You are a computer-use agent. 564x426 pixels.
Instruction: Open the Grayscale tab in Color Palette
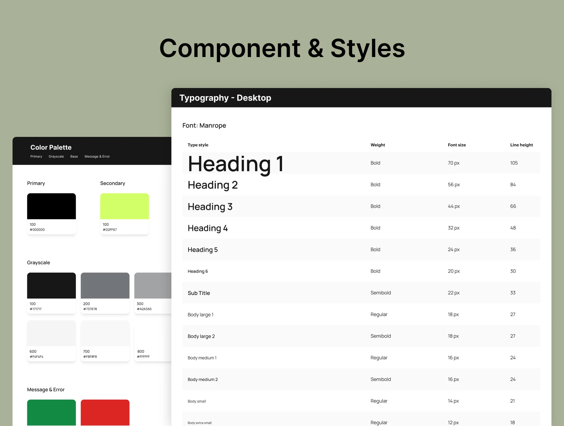point(56,156)
